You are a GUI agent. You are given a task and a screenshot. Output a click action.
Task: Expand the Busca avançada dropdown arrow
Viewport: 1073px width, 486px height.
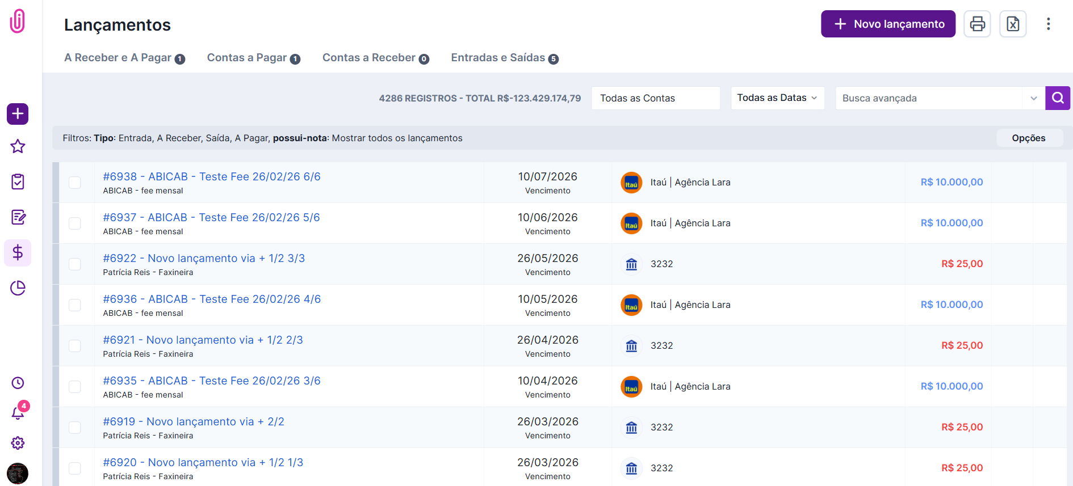tap(1033, 98)
